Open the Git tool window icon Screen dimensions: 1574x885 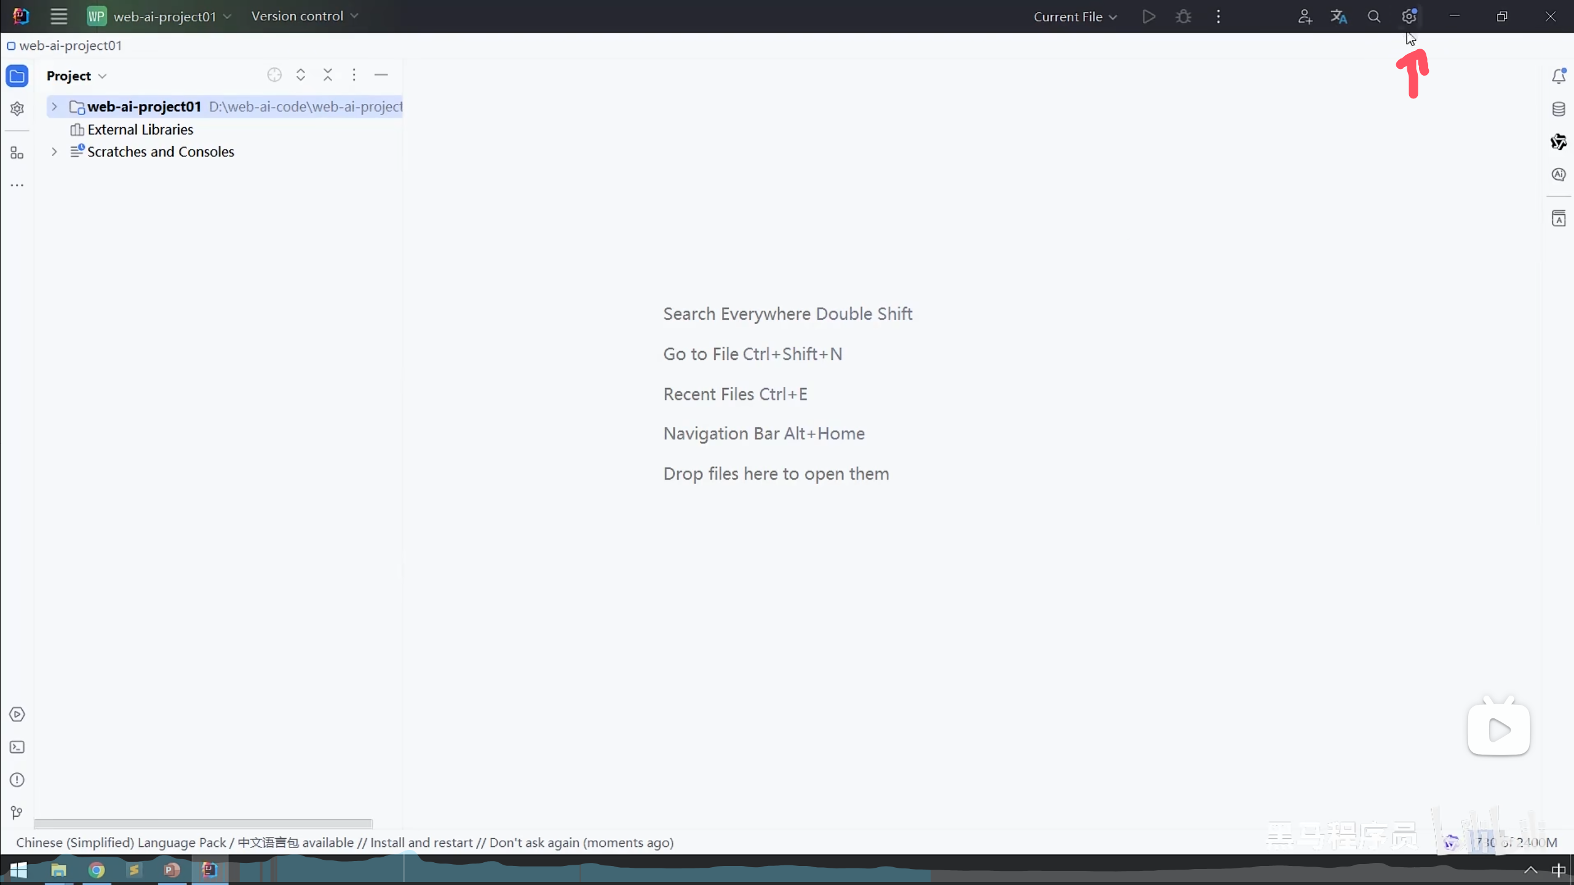coord(17,813)
